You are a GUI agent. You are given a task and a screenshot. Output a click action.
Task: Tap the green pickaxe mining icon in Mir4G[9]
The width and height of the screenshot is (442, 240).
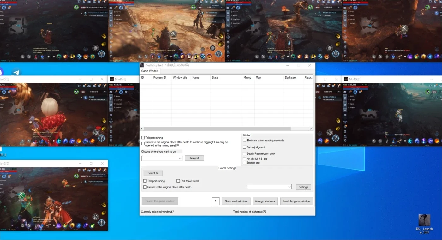[21, 195]
